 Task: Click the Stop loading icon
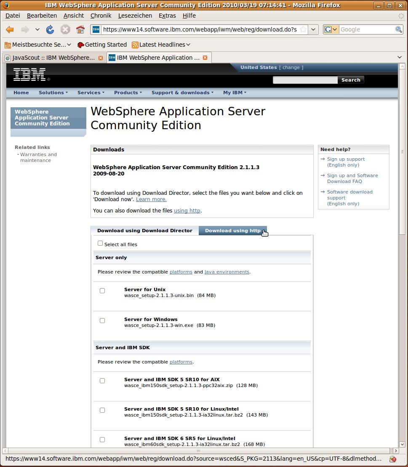point(65,29)
